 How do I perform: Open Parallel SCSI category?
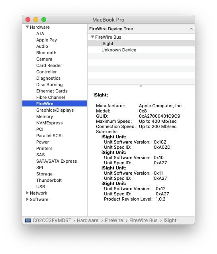[49, 136]
